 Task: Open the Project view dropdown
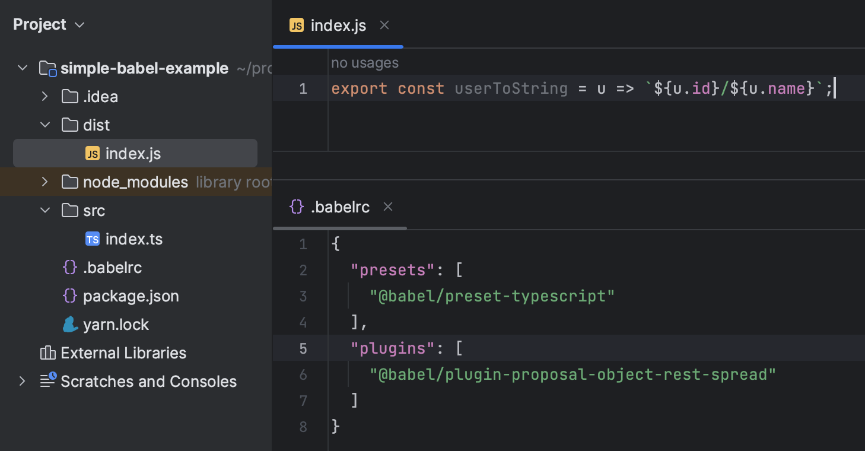(79, 25)
